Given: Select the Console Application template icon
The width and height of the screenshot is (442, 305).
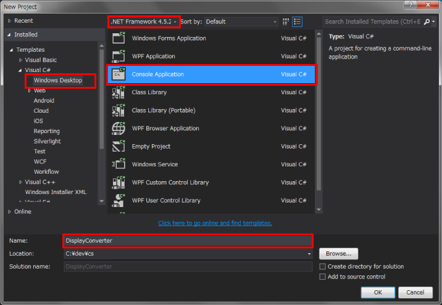Looking at the screenshot, I should point(119,75).
